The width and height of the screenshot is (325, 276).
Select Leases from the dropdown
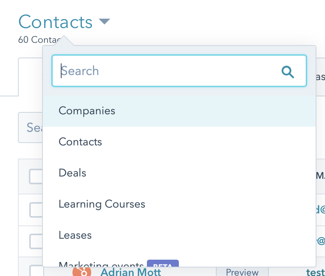point(75,235)
